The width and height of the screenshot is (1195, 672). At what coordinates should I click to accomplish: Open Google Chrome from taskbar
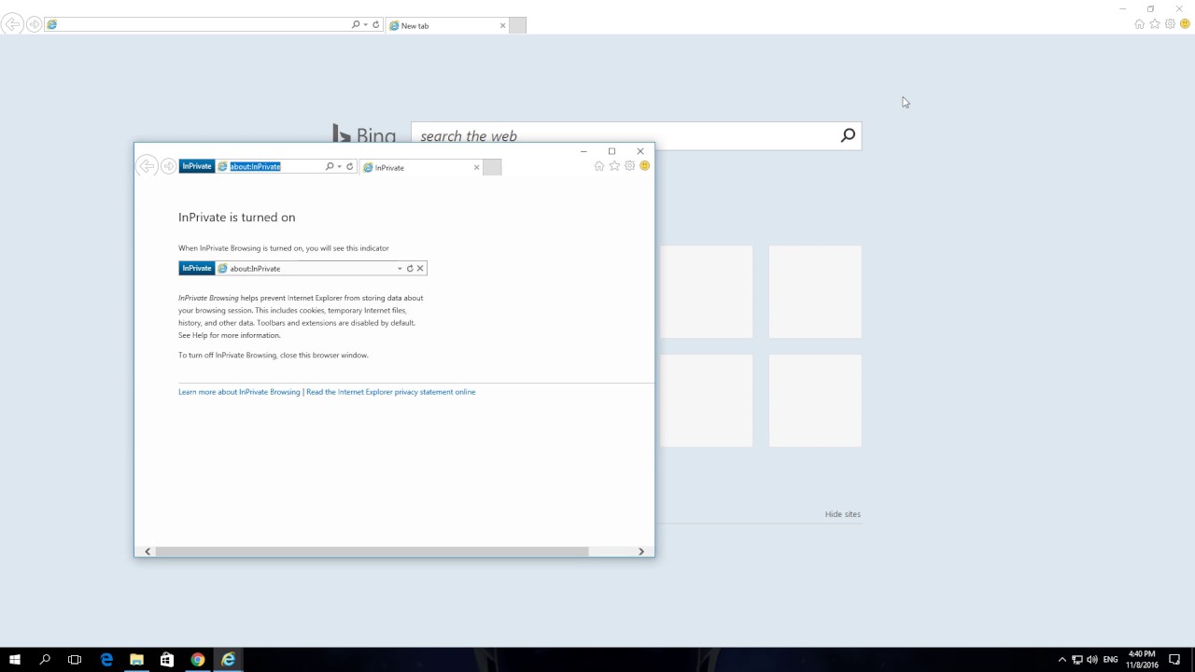pyautogui.click(x=198, y=660)
